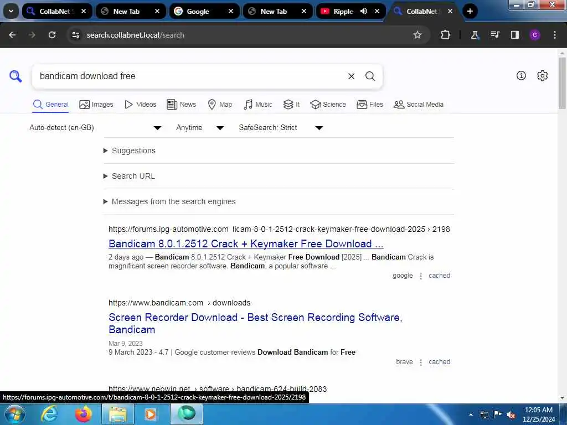Open a new tab with plus button
The width and height of the screenshot is (567, 425).
[x=470, y=11]
